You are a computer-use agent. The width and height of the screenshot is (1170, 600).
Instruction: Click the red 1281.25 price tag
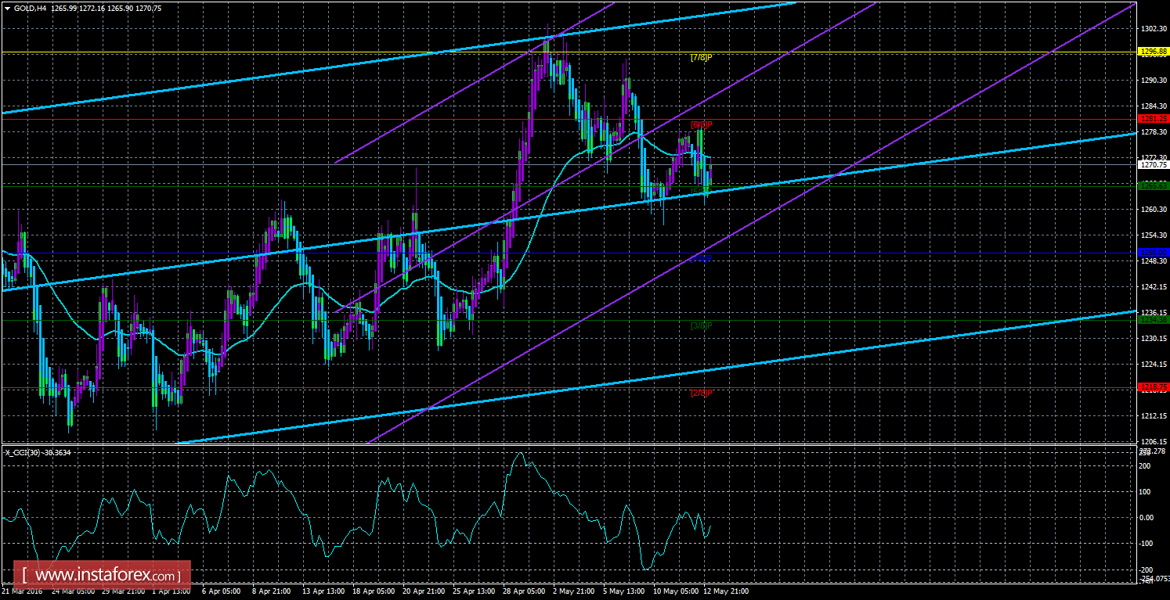click(1154, 119)
